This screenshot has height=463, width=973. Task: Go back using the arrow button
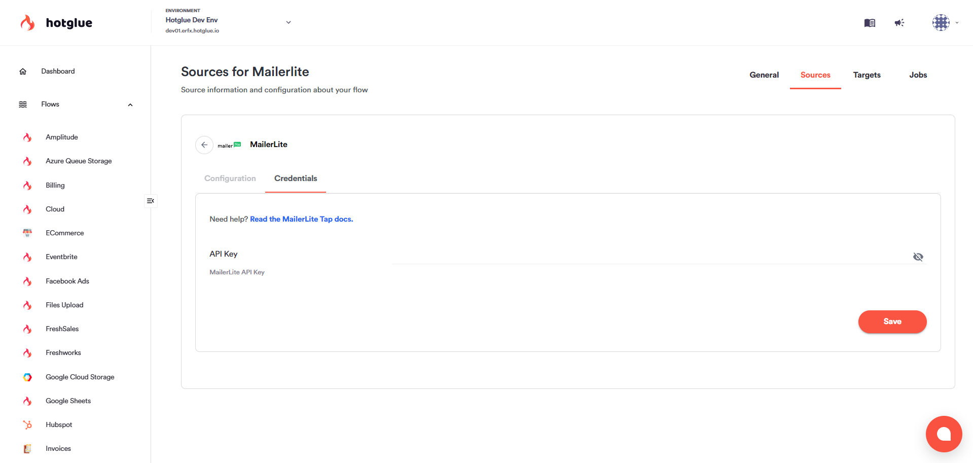[x=204, y=145]
